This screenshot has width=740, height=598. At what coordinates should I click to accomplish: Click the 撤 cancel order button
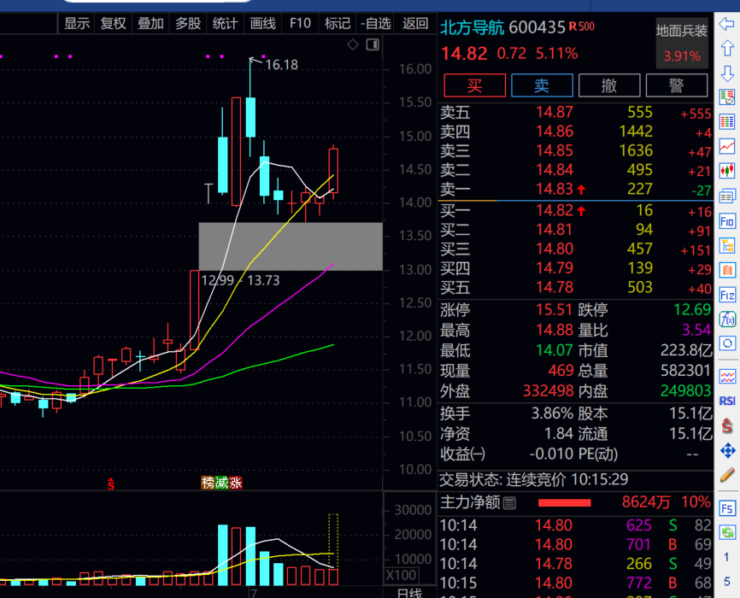609,85
